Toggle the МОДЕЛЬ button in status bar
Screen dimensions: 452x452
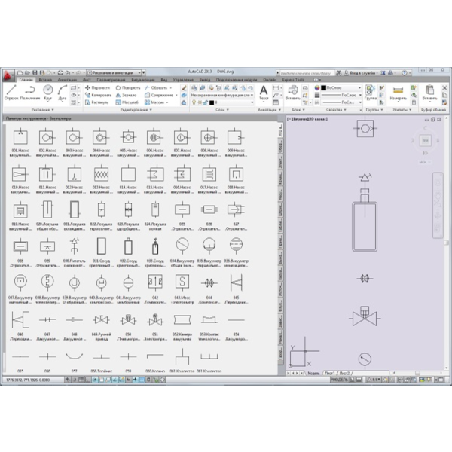(339, 380)
